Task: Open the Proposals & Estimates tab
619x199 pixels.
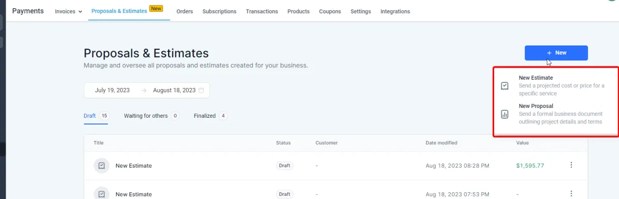Action: [x=119, y=11]
